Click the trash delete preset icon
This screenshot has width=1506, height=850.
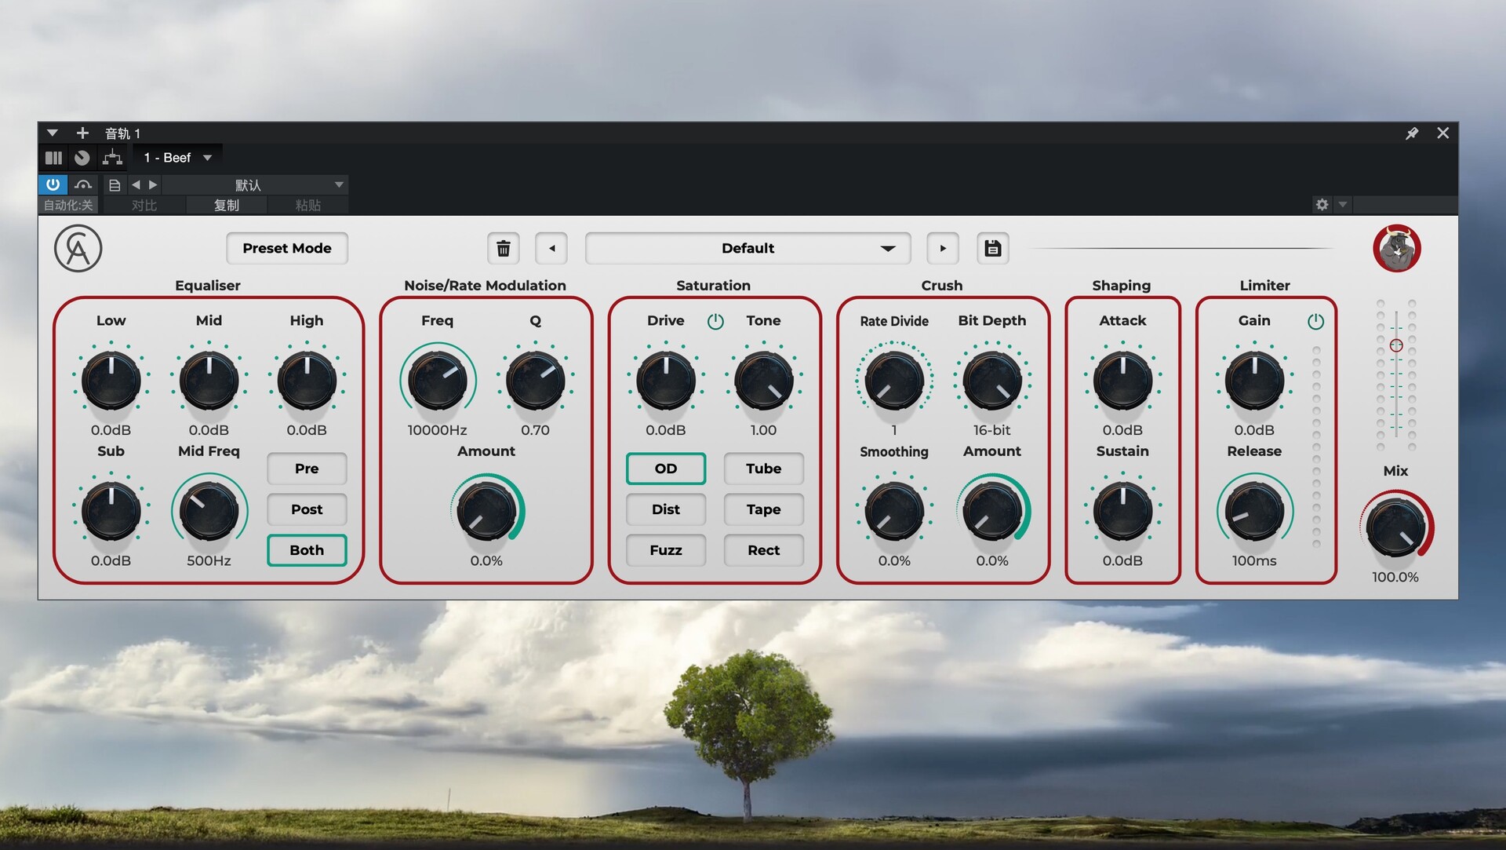pyautogui.click(x=504, y=249)
